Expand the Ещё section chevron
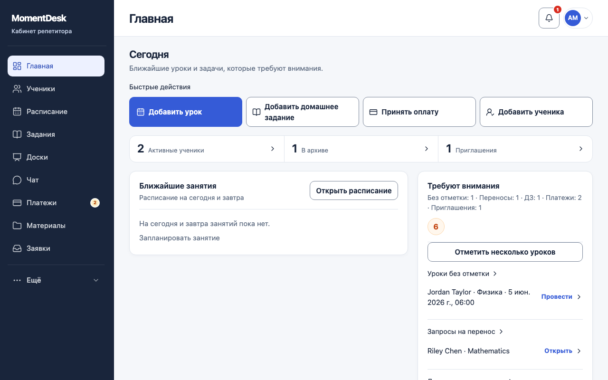 coord(96,280)
